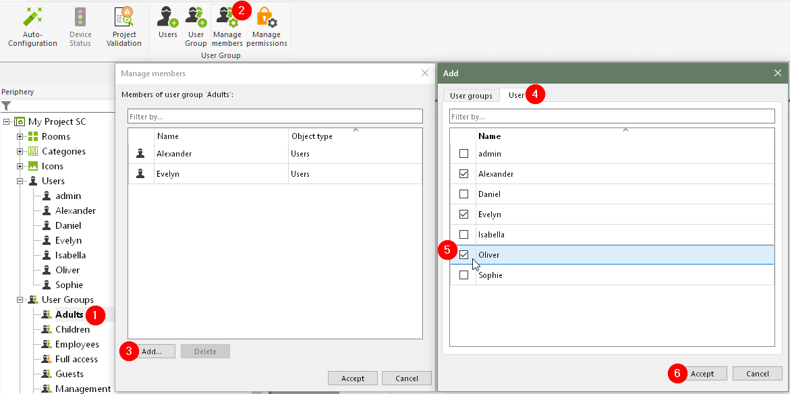
Task: Expand the Categories tree node
Action: click(20, 151)
